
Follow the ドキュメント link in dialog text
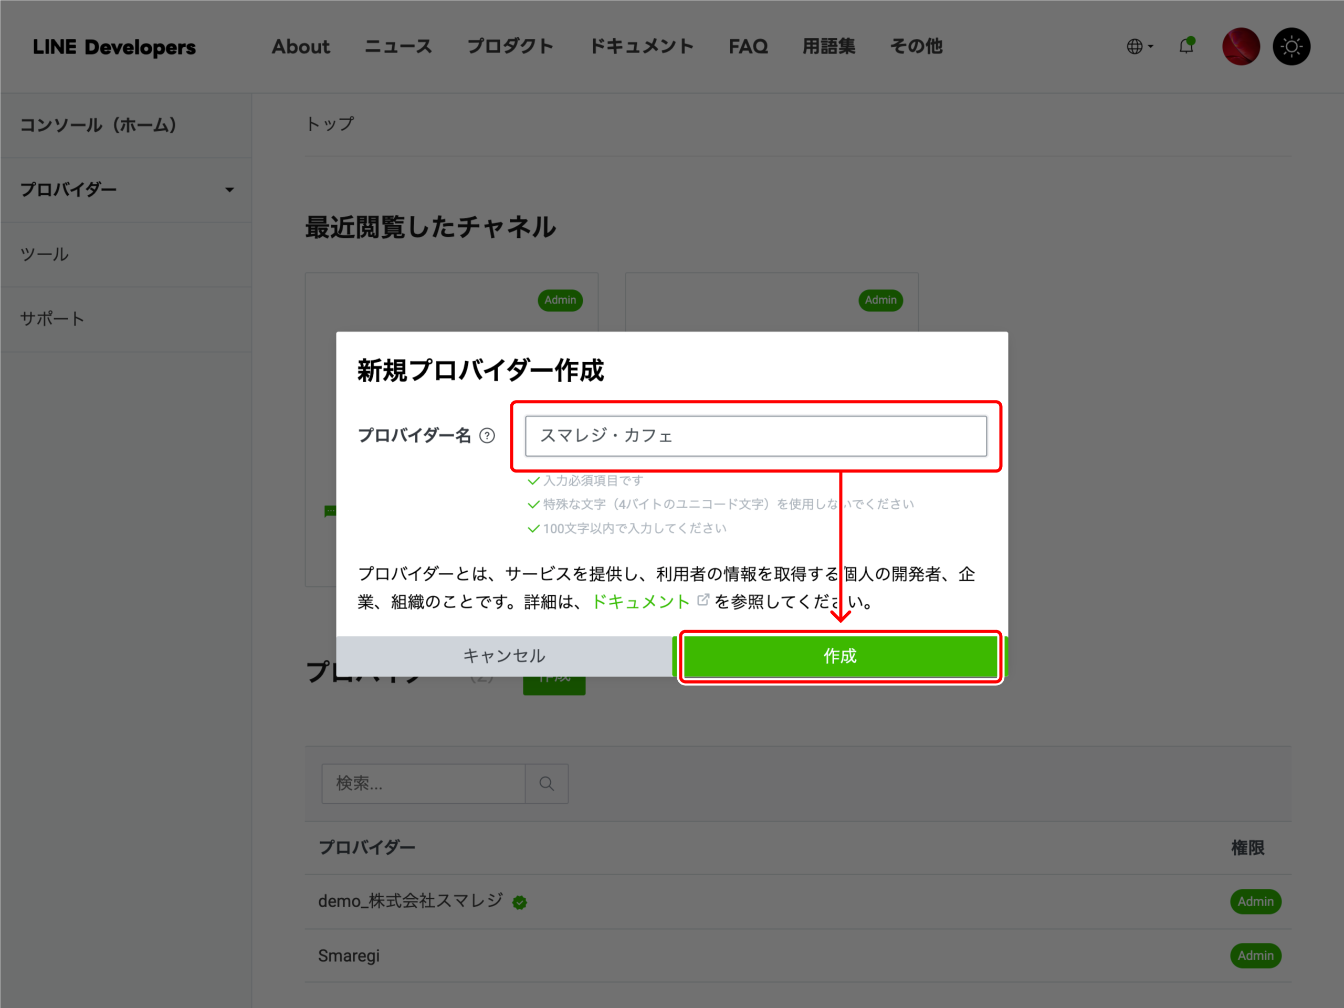click(640, 602)
